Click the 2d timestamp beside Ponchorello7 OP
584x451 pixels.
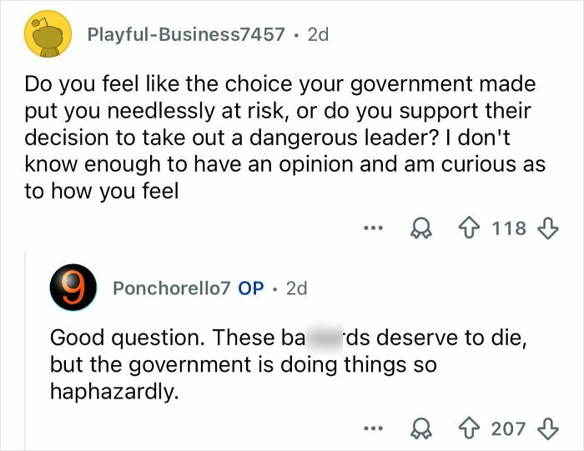pyautogui.click(x=296, y=288)
